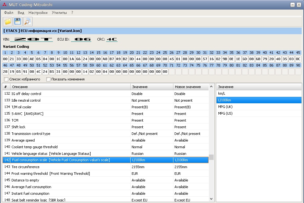Click the Mitsubishi logo in title bar

tap(4, 5)
